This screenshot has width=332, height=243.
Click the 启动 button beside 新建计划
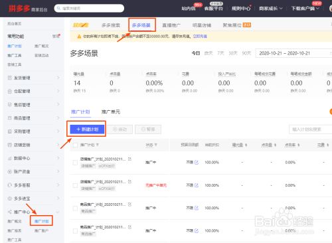[120, 129]
